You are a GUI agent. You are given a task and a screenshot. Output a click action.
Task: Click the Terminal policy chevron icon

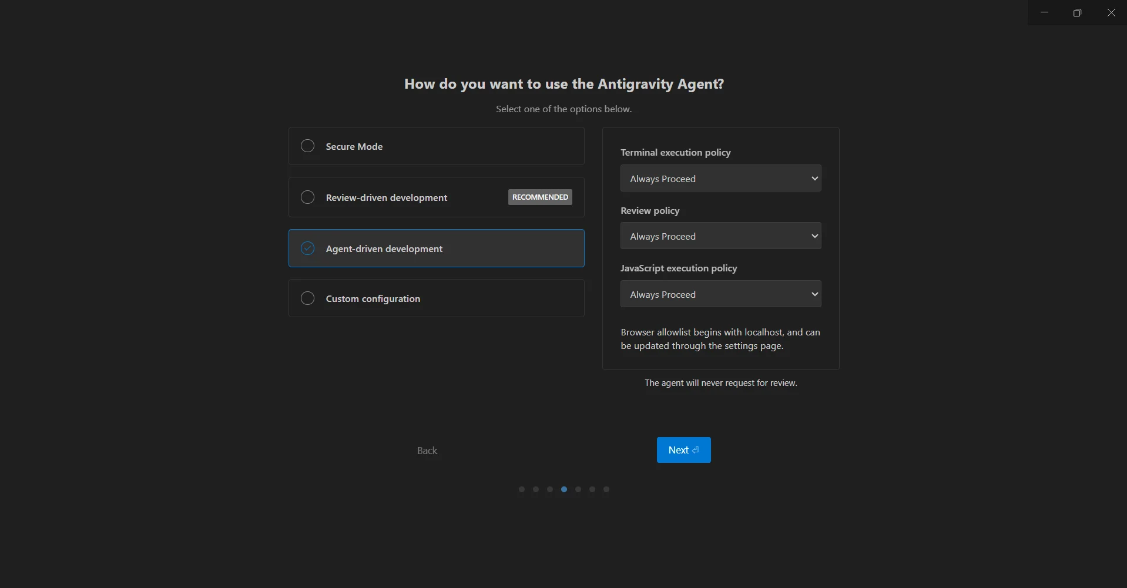[814, 178]
